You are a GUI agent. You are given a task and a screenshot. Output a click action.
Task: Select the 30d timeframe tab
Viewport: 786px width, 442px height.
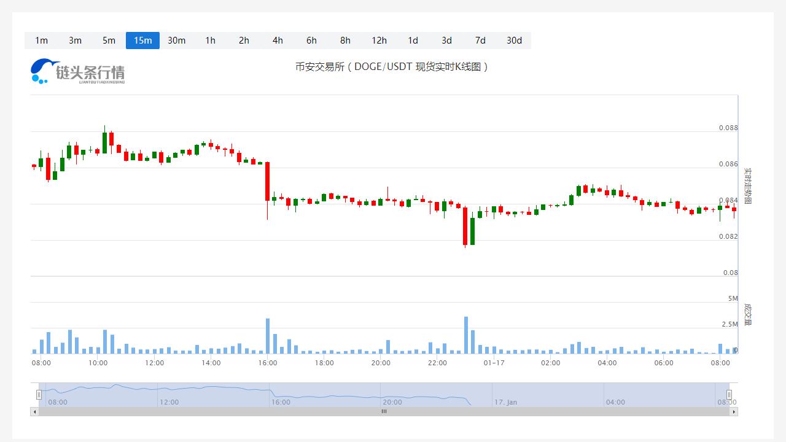click(514, 41)
